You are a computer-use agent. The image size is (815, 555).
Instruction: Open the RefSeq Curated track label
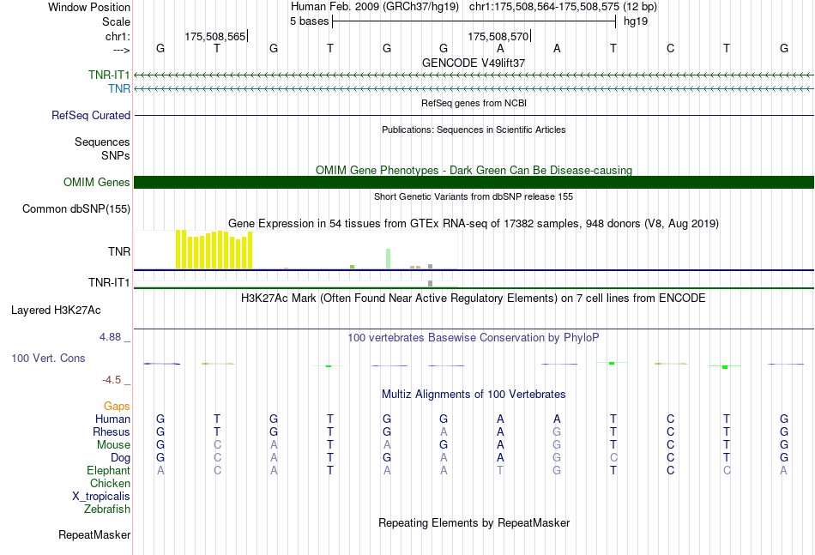[91, 115]
